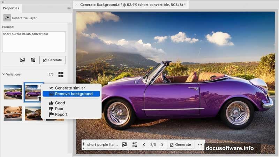Viewport: 279px width, 157px height.
Task: Go to the previous variation arrow
Action: [x=144, y=144]
